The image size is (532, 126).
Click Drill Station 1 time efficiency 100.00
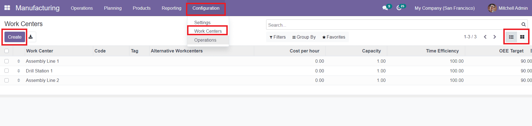[x=457, y=71]
